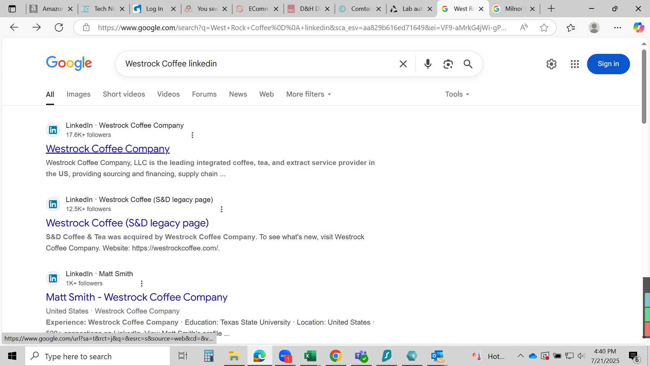650x366 pixels.
Task: Open Task View on the taskbar
Action: 183,356
